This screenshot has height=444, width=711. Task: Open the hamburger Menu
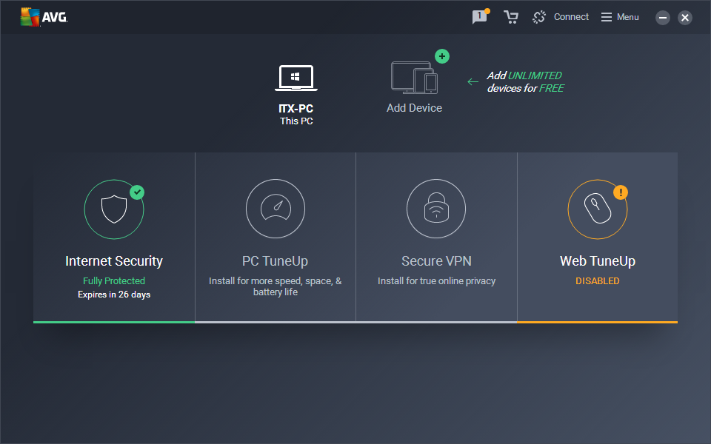tap(620, 17)
